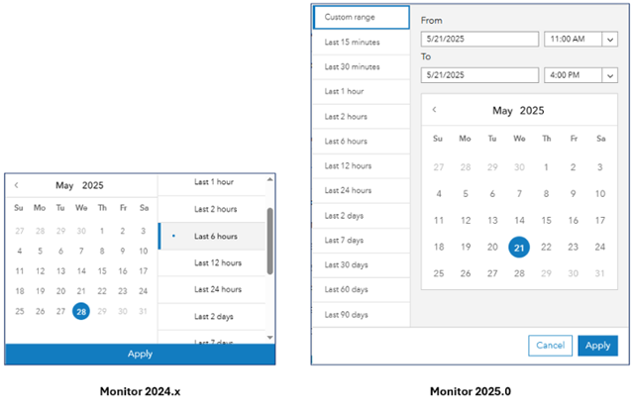Image resolution: width=634 pixels, height=411 pixels.
Task: Click scroll up arrow in Monitor 2024.x list
Action: click(270, 179)
